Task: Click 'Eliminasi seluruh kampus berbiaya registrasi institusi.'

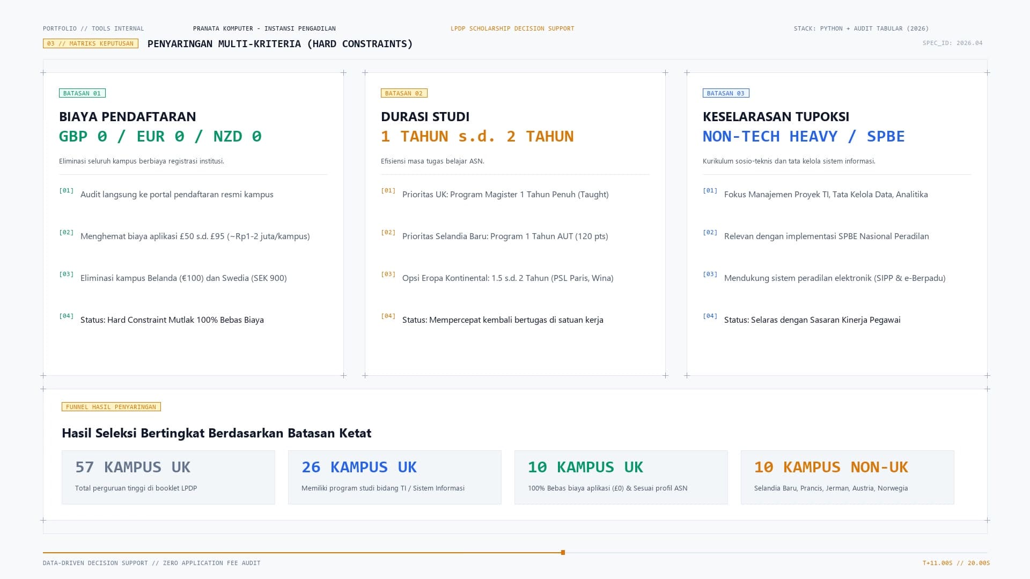Action: click(x=142, y=161)
